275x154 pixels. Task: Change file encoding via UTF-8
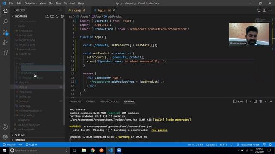point(223,145)
